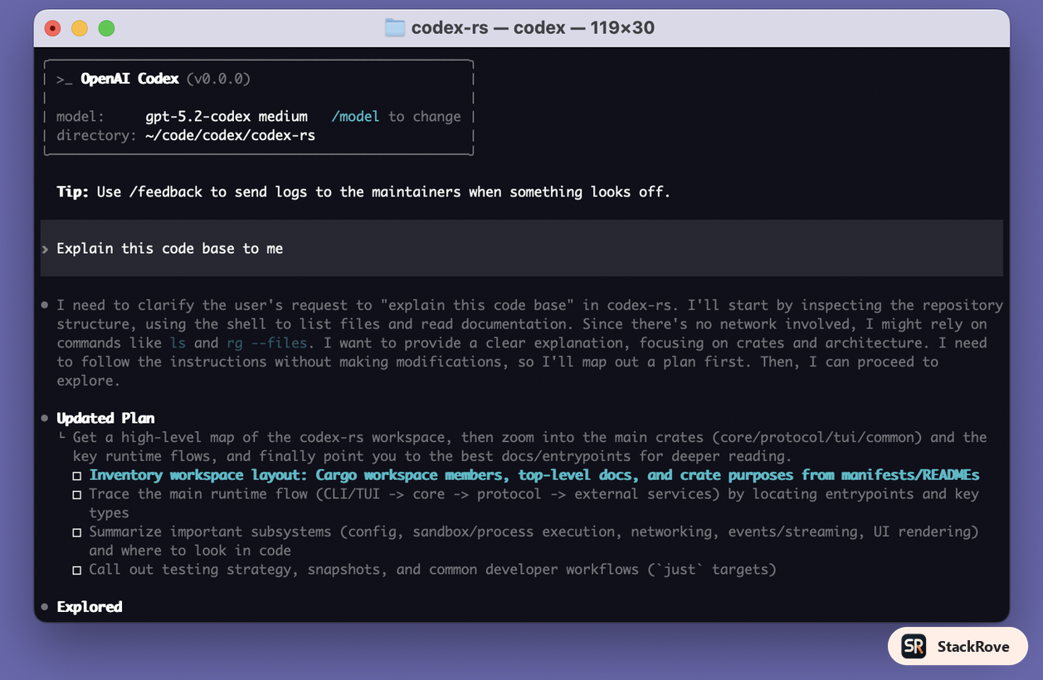Select the codex-rs terminal window tab
This screenshot has width=1043, height=680.
(x=521, y=27)
